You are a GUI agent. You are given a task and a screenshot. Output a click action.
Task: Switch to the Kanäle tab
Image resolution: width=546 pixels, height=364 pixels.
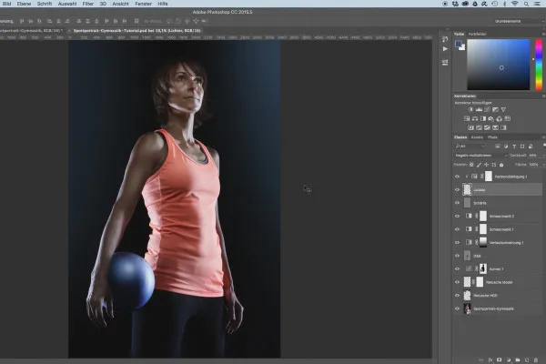click(477, 137)
